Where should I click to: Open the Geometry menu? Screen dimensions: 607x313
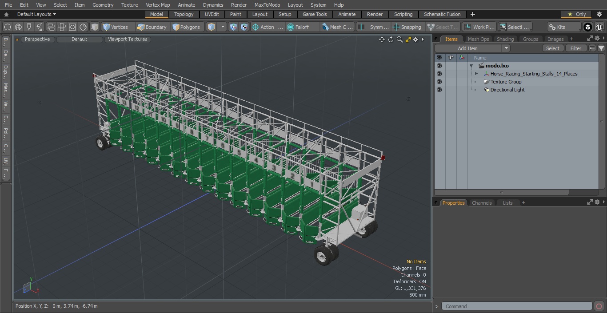coord(103,5)
